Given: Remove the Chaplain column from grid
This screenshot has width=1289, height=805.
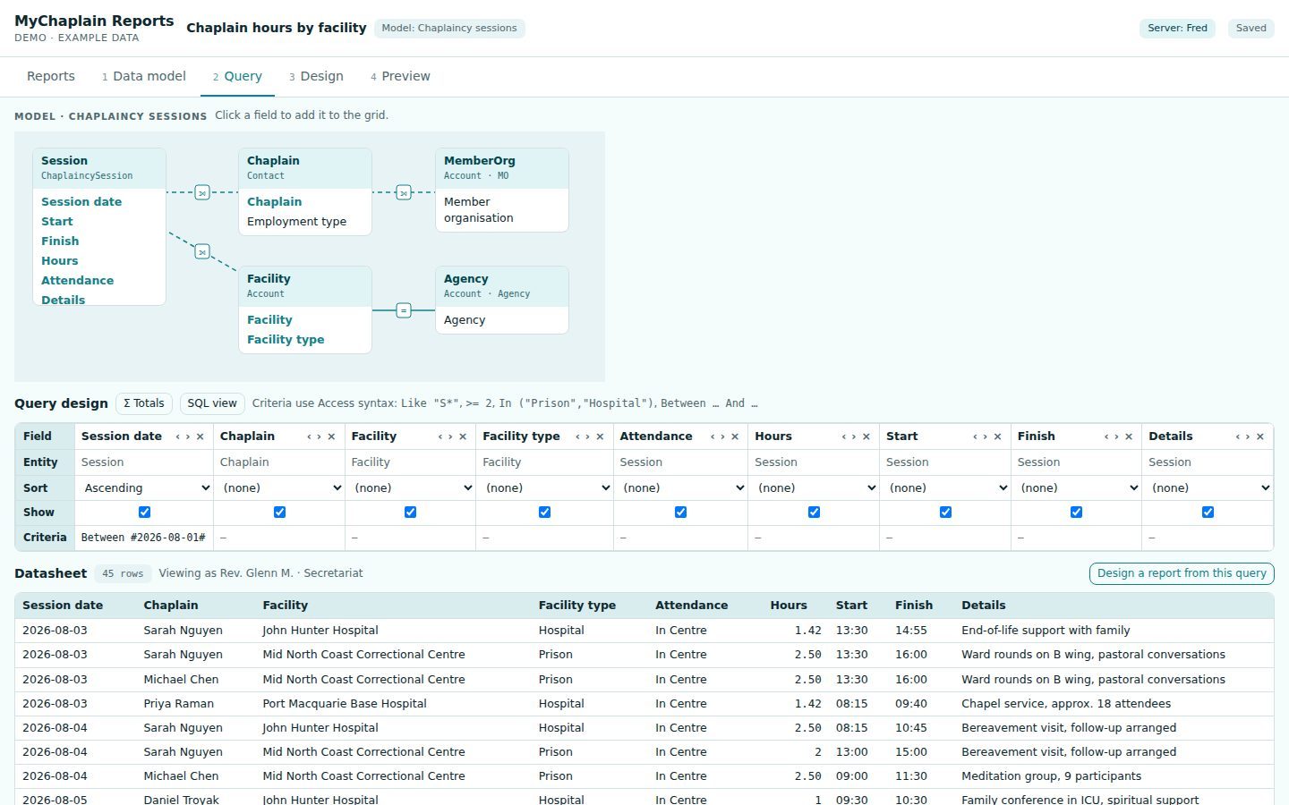Looking at the screenshot, I should pos(331,436).
